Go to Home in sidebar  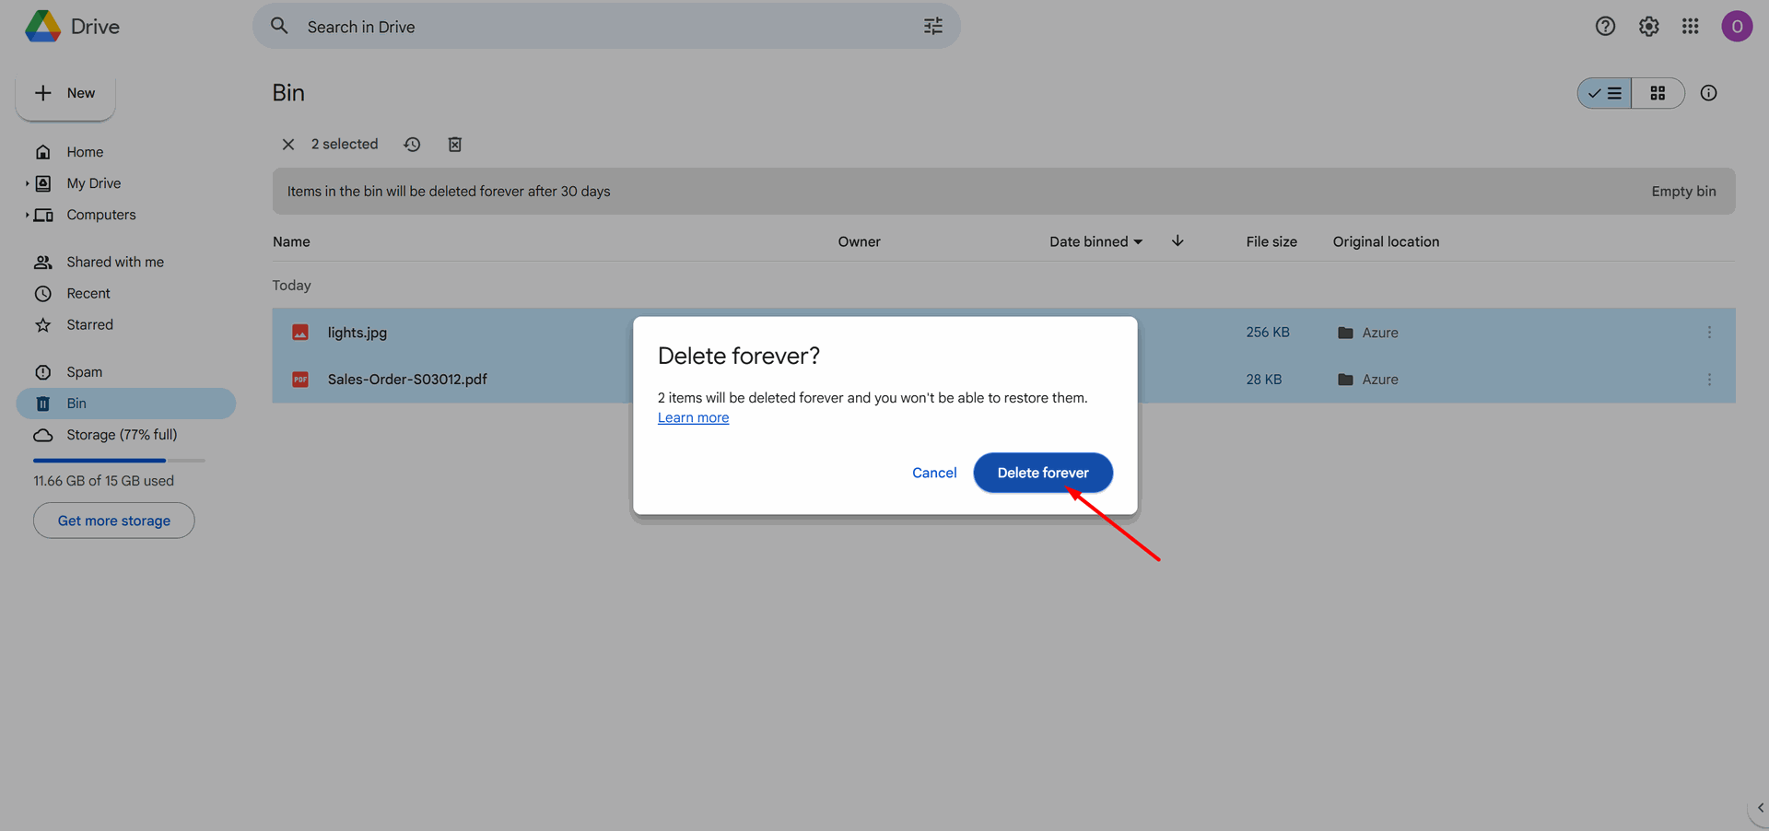[x=85, y=152]
